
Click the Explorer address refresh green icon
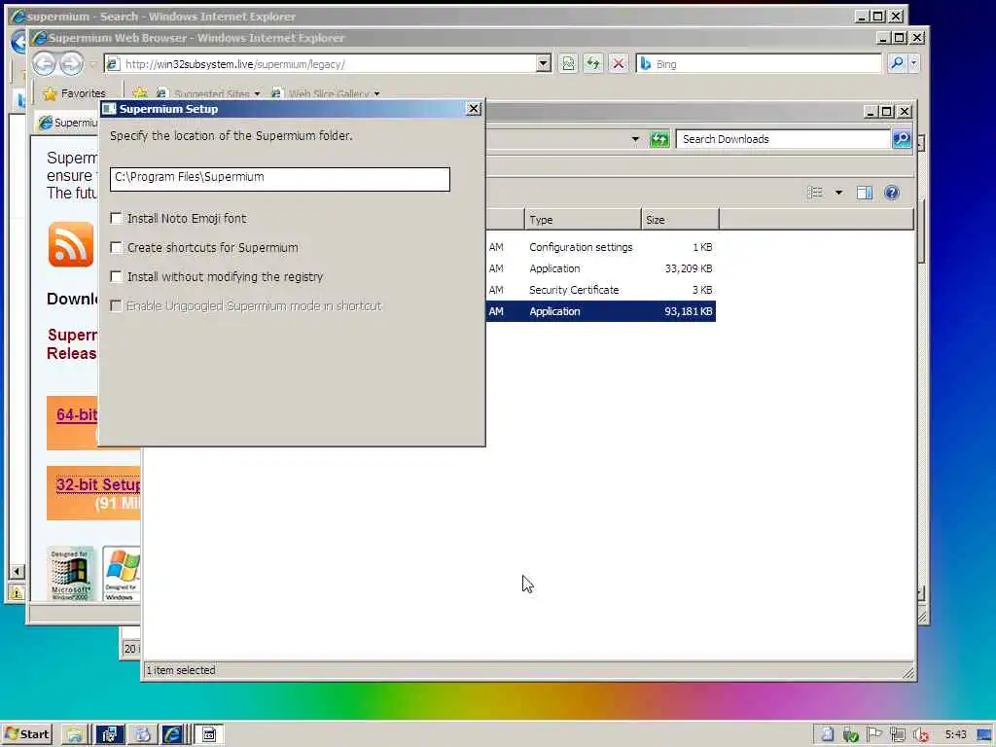click(x=659, y=139)
